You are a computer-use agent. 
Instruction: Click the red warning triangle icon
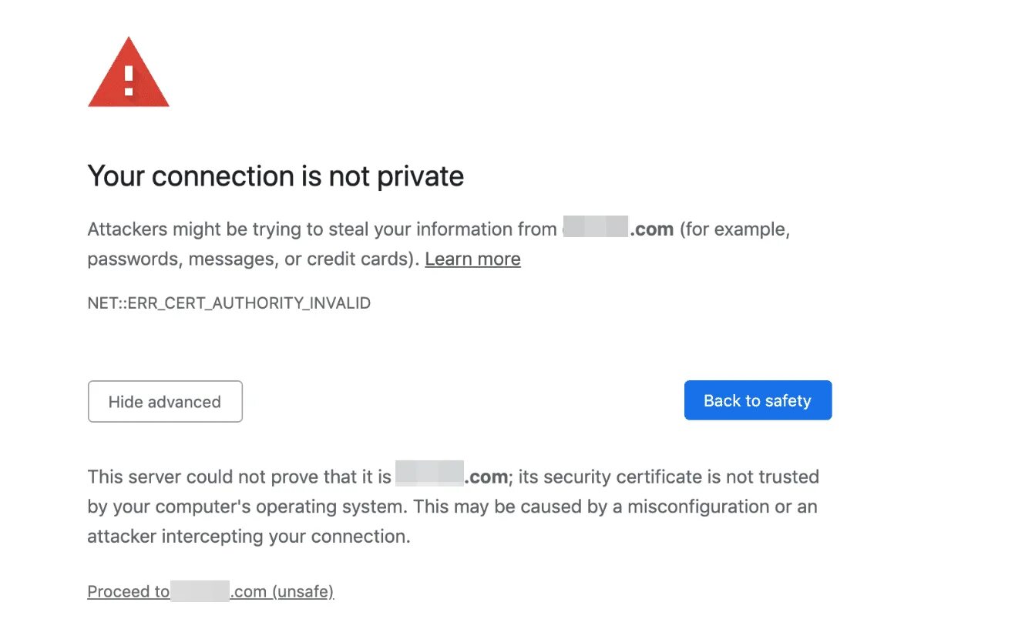(x=129, y=75)
